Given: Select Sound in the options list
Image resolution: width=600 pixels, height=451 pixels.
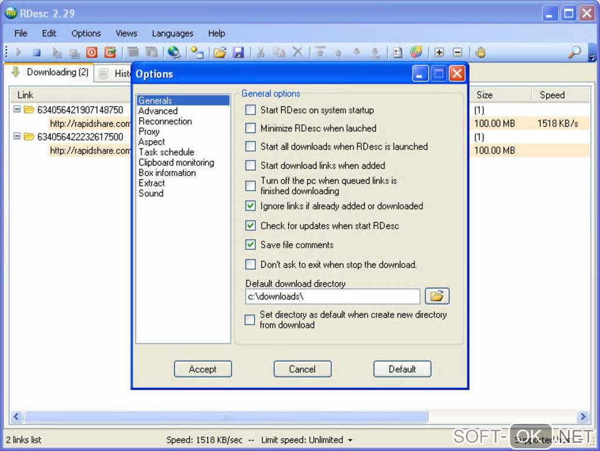Looking at the screenshot, I should [x=151, y=193].
